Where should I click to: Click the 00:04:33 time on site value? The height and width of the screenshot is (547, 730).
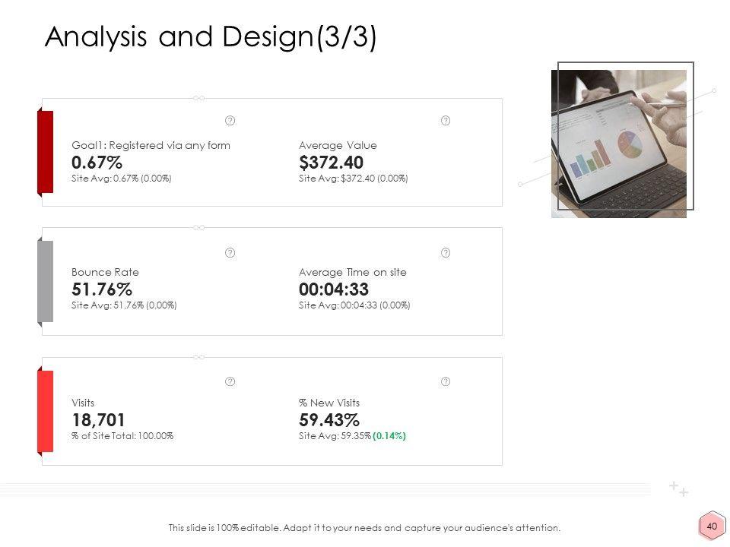click(x=334, y=289)
